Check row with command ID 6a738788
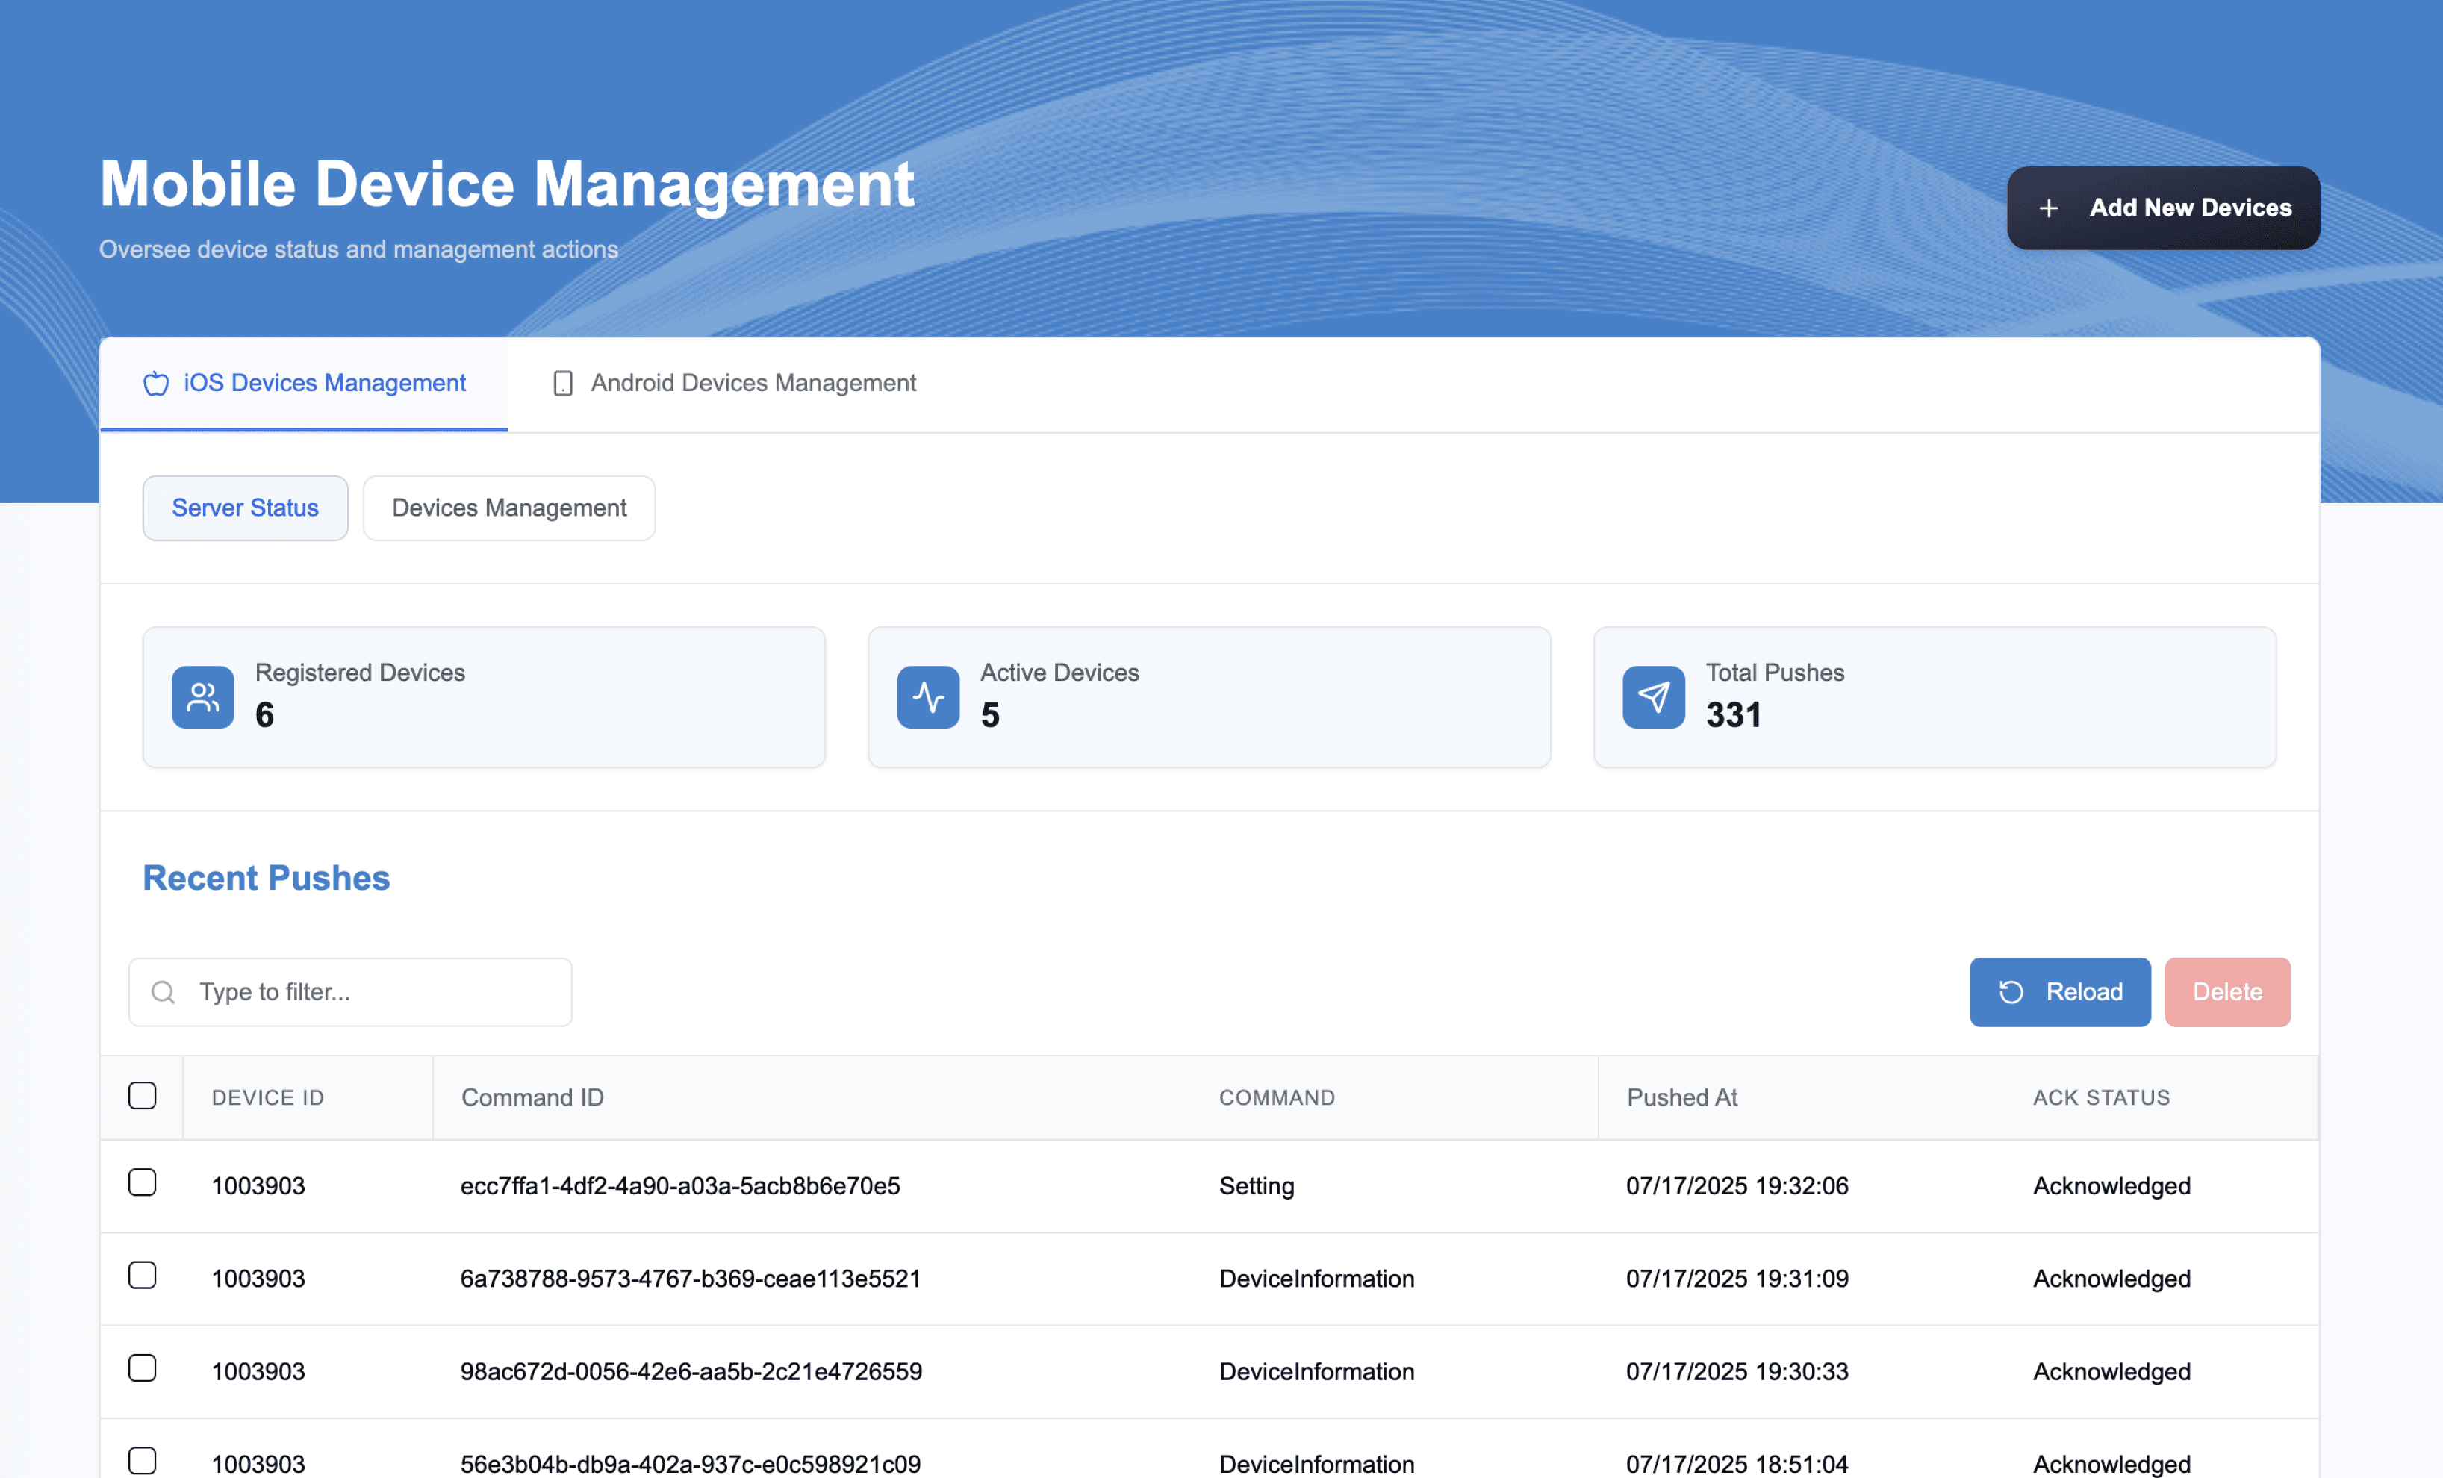Image resolution: width=2443 pixels, height=1478 pixels. (x=143, y=1276)
